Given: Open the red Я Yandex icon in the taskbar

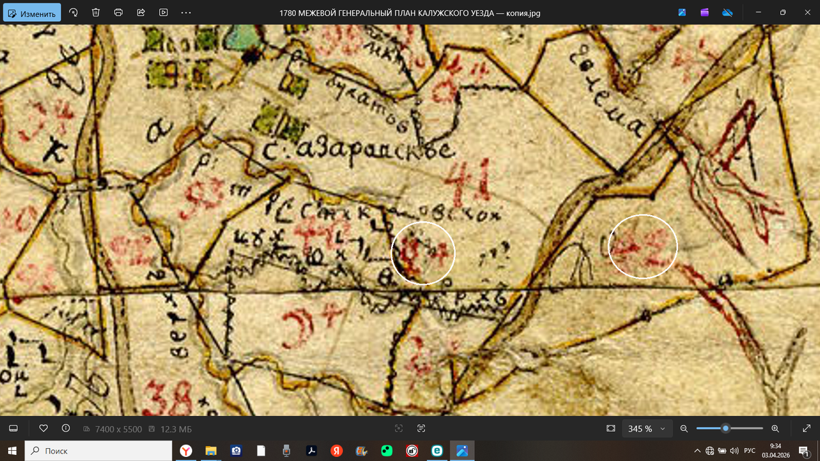Looking at the screenshot, I should click(336, 451).
